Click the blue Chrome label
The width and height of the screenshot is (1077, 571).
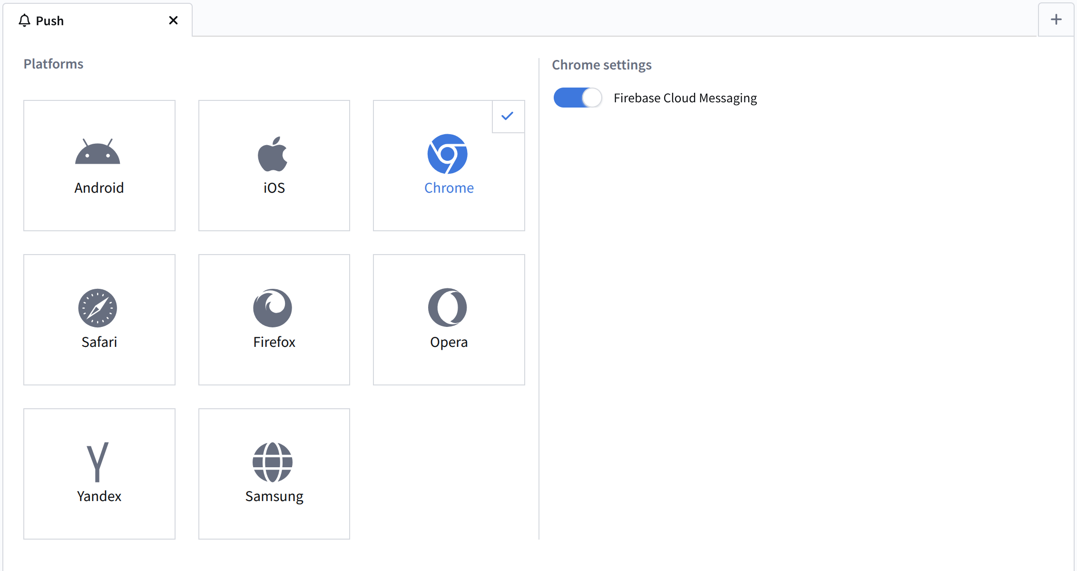(449, 188)
